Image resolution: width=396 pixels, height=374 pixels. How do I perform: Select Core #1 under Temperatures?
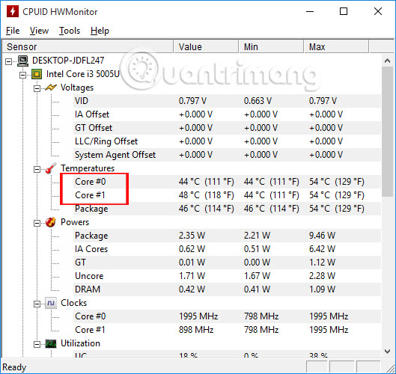[228, 195]
